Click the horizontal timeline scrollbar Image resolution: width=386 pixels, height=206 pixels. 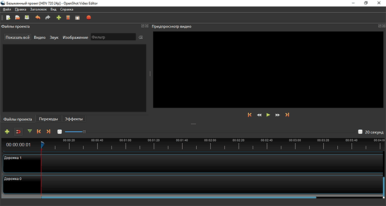179,197
